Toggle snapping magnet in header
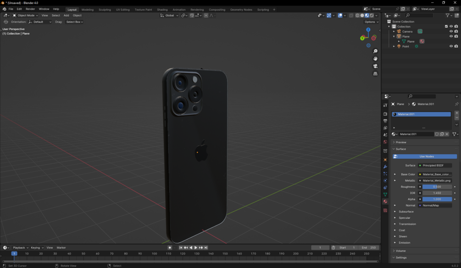This screenshot has height=268, width=461. click(x=192, y=15)
